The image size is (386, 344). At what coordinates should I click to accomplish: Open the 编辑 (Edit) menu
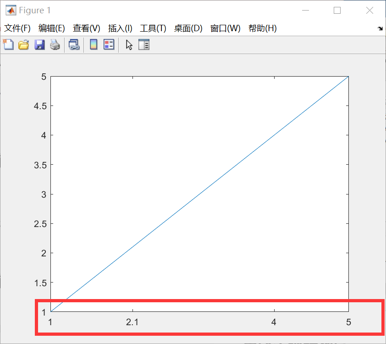(52, 28)
